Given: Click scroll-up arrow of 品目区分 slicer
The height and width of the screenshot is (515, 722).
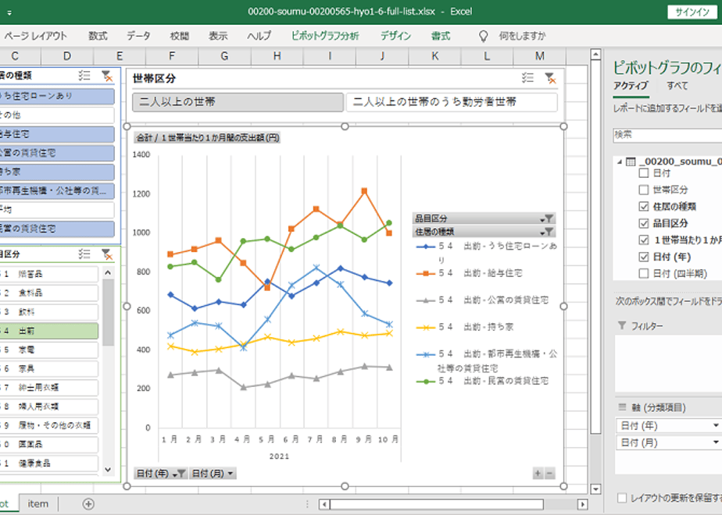Looking at the screenshot, I should coord(108,272).
